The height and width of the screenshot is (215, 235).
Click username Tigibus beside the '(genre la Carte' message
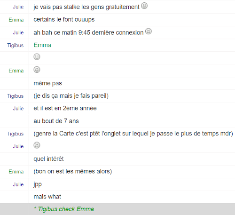pos(16,134)
